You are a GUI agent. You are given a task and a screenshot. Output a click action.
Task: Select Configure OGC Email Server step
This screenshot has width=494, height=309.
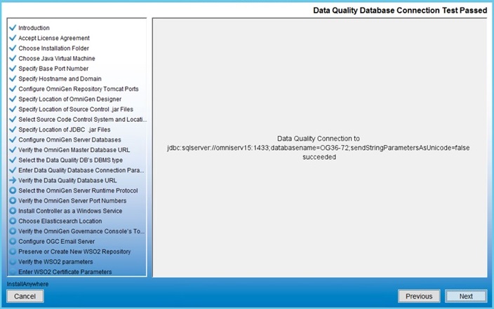[56, 241]
